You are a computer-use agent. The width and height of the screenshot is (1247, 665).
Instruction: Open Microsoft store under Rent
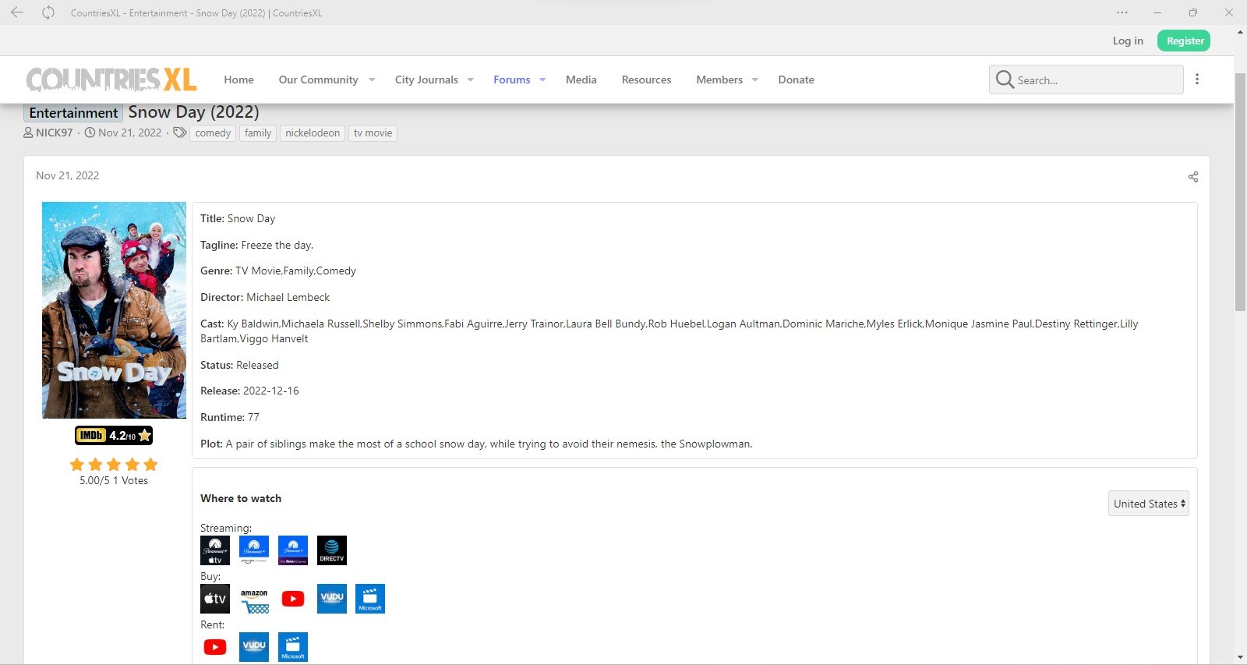point(293,647)
